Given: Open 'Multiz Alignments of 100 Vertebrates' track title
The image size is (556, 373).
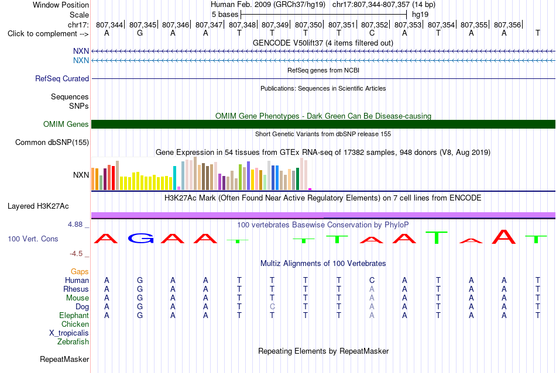Looking at the screenshot, I should coord(323,264).
